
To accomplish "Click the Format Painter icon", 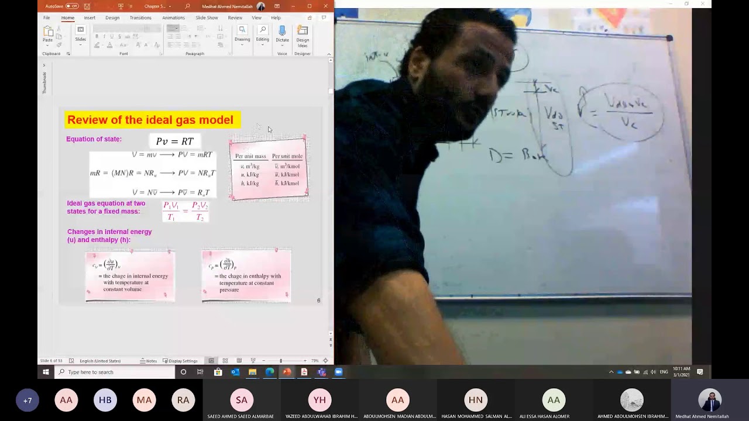I will click(59, 44).
